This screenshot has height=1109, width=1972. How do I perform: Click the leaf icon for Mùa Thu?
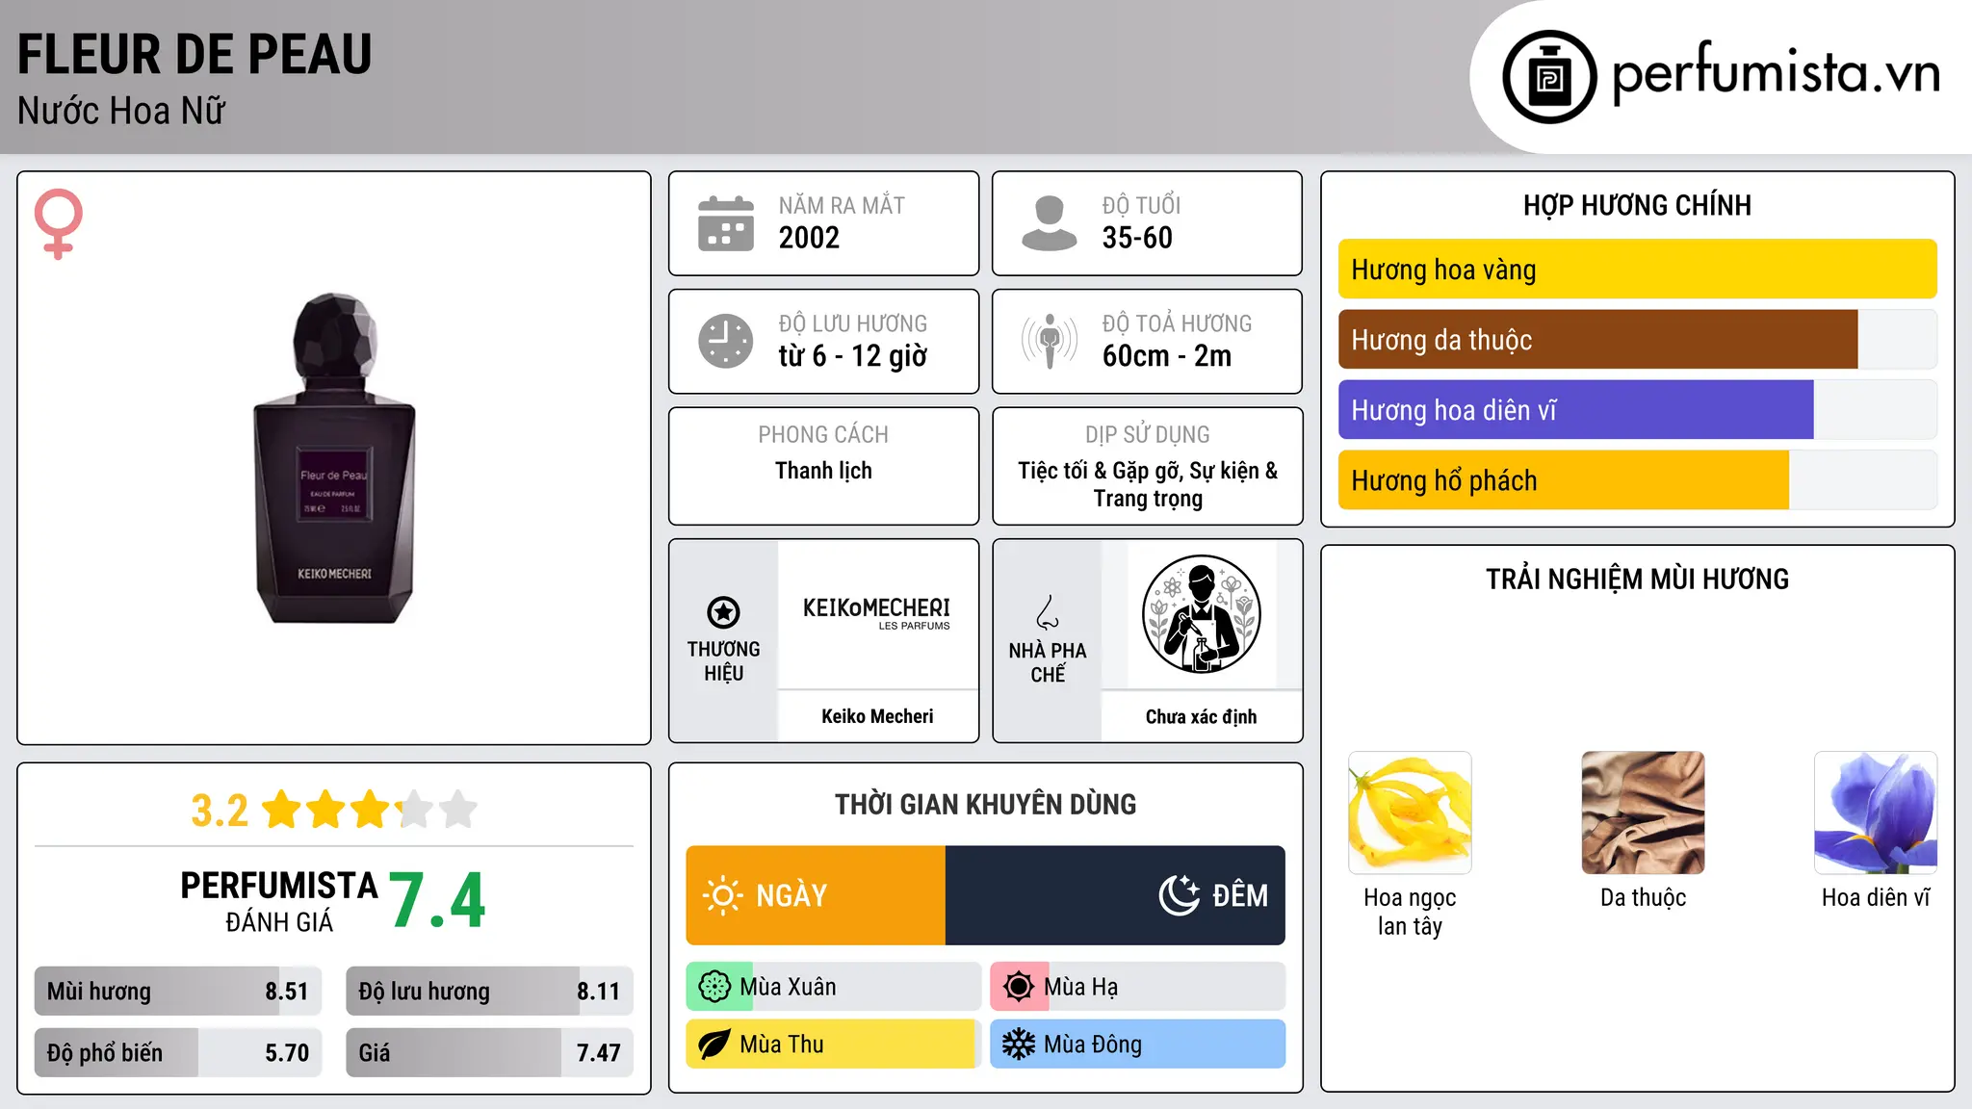point(714,1045)
